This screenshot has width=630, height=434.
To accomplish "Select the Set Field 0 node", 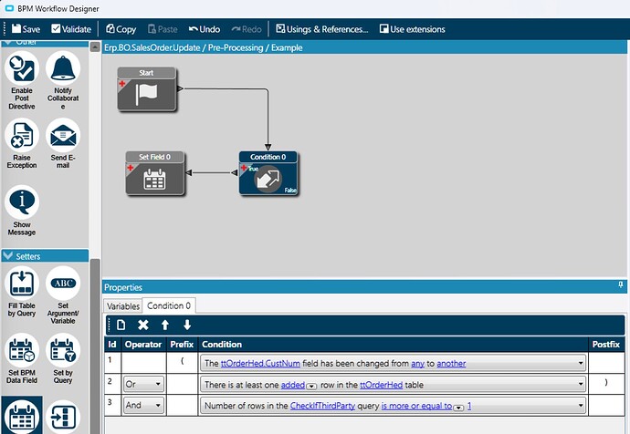I will (154, 173).
